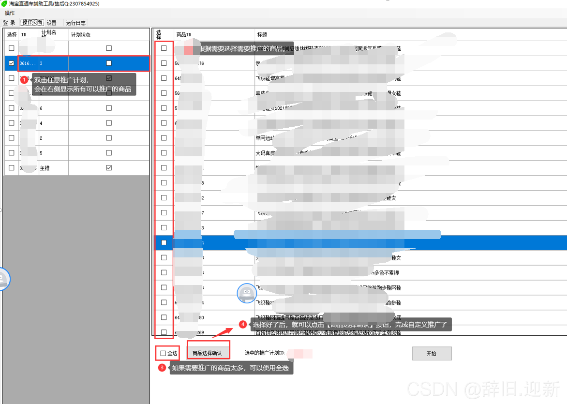Check the product row titled 单网运动

click(x=164, y=138)
